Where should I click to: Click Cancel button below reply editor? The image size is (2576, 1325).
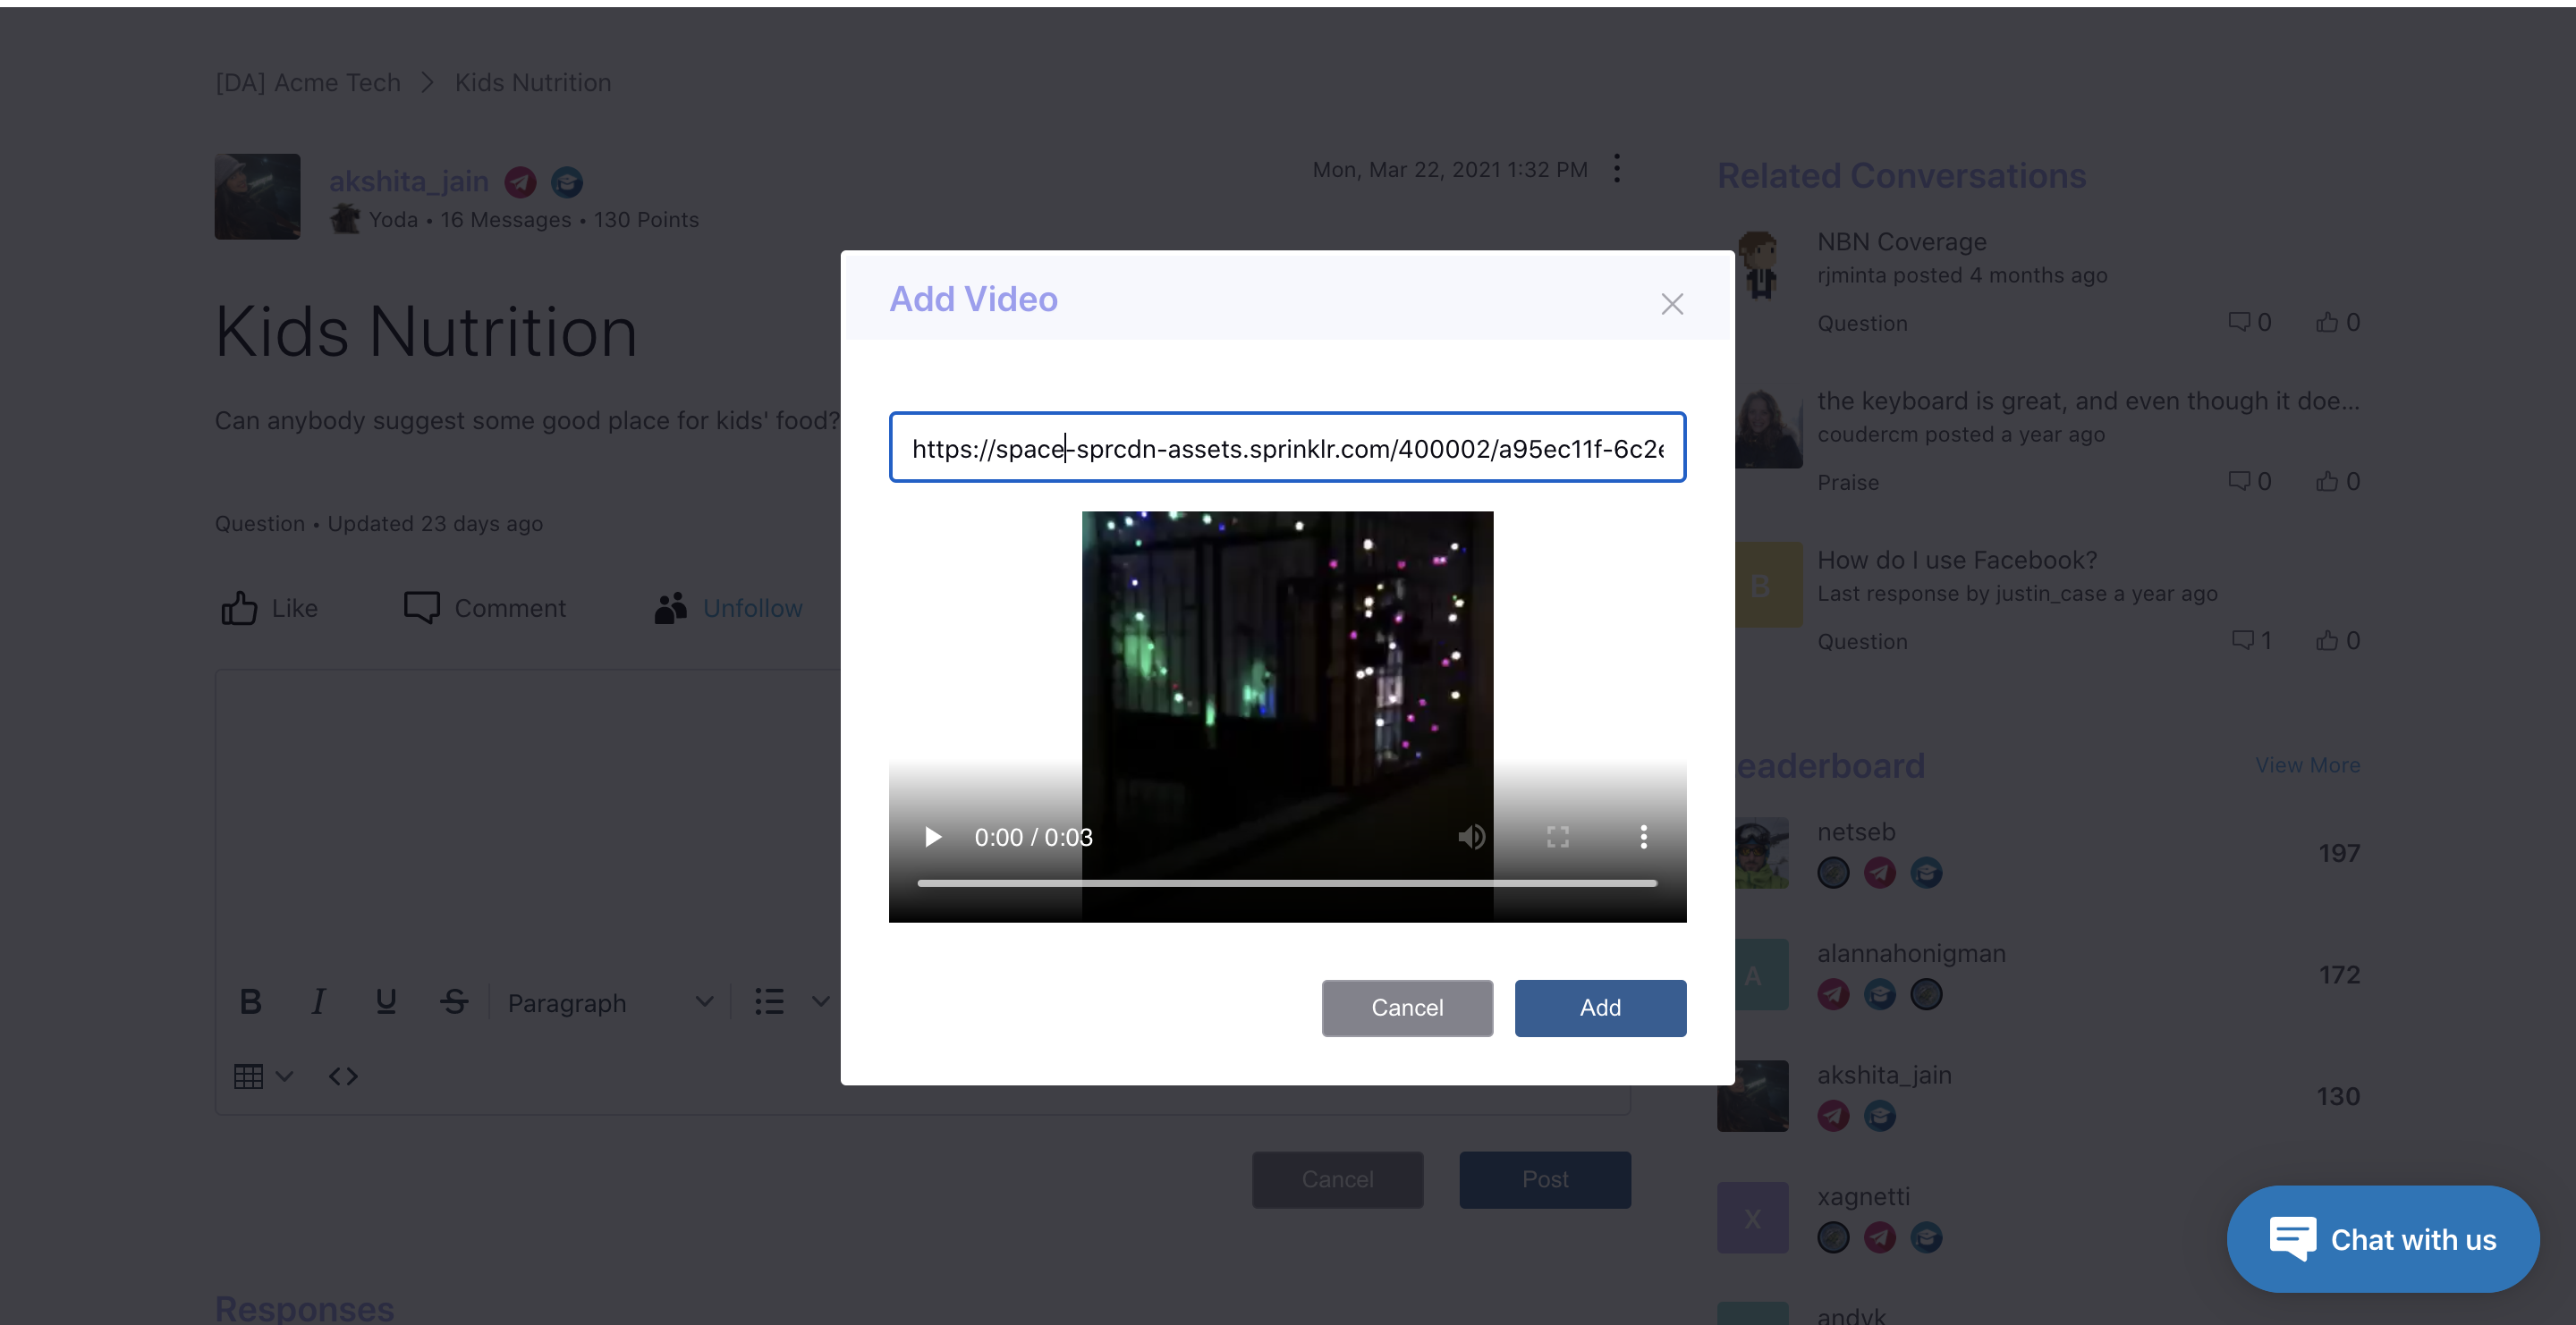point(1337,1179)
